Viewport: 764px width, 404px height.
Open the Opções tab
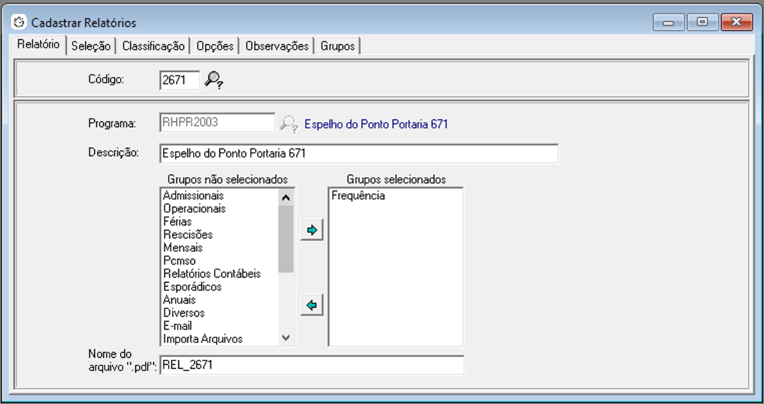pyautogui.click(x=215, y=46)
